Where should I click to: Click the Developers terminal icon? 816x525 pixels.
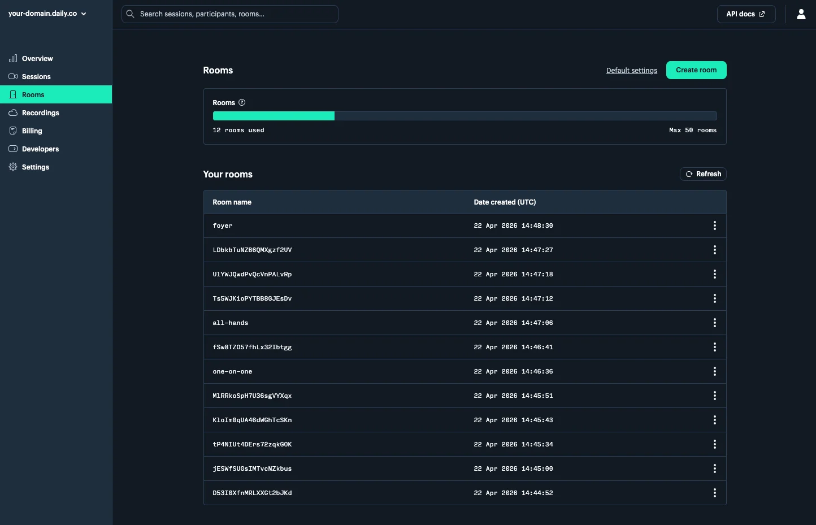tap(13, 149)
